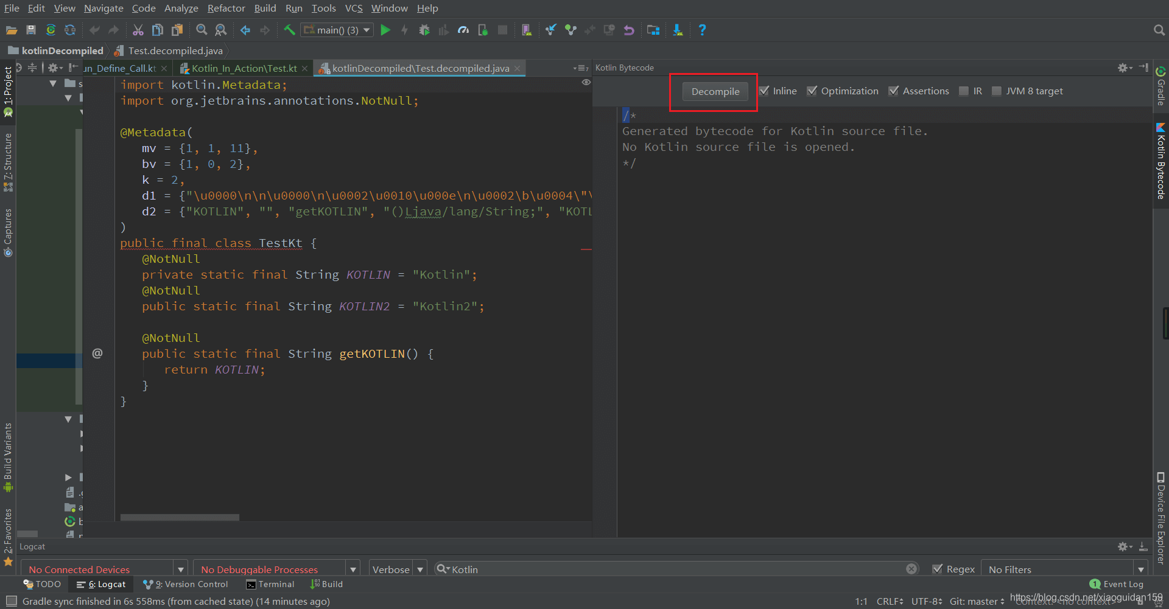Navigate back with the left arrow icon
1169x609 pixels.
point(245,30)
